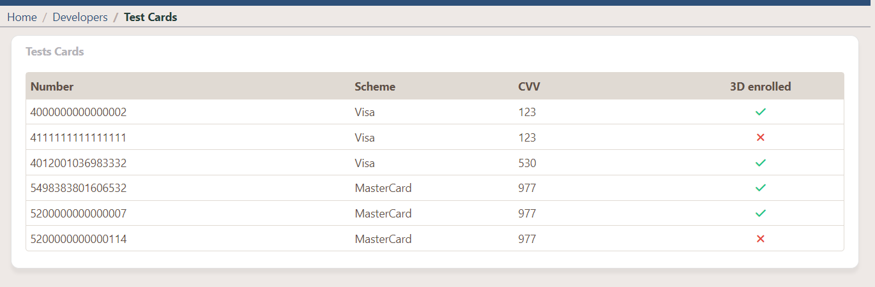Click the MasterCard scheme for card 5200000000000114
875x287 pixels.
(383, 239)
